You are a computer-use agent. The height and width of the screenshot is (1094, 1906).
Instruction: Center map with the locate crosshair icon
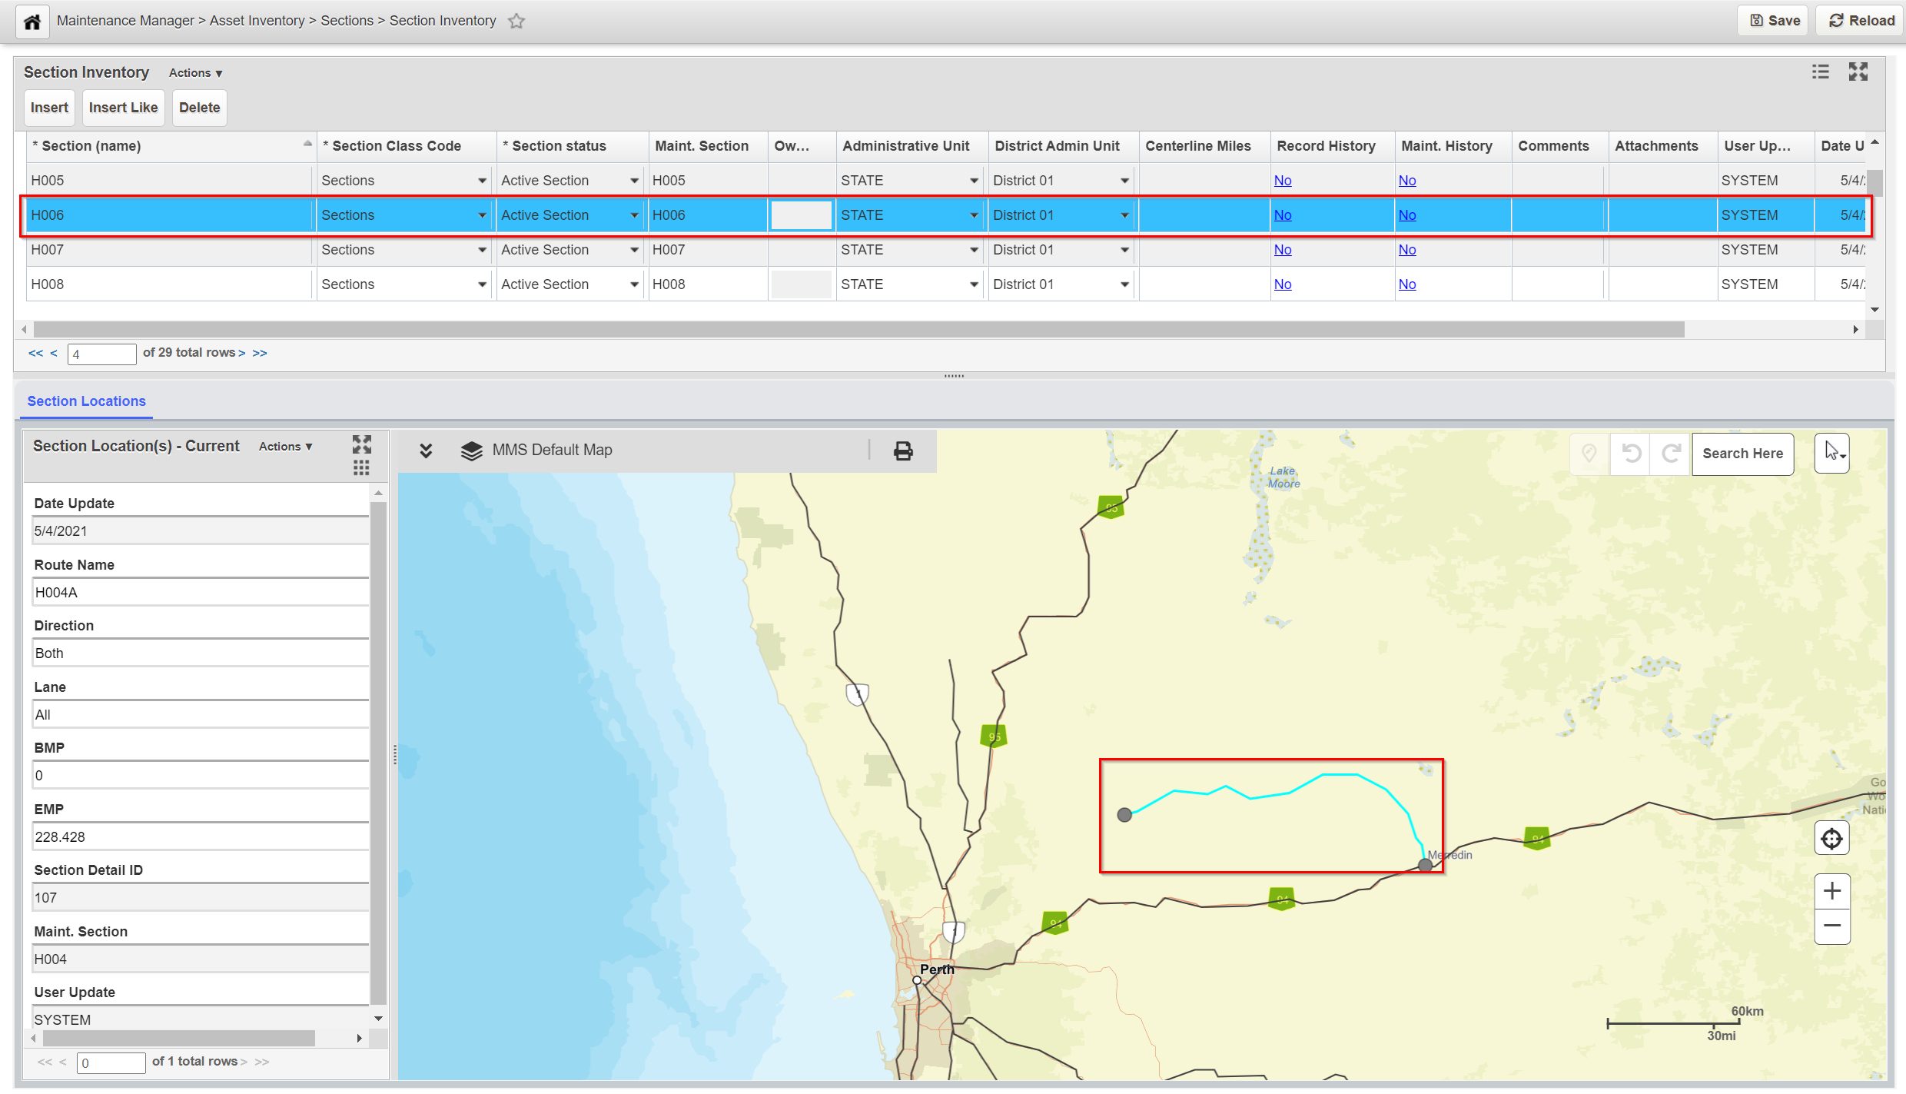click(x=1832, y=839)
